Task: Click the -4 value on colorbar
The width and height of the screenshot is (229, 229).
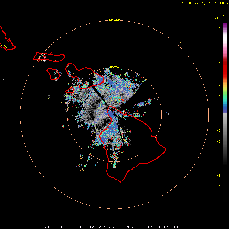Action: point(219,153)
